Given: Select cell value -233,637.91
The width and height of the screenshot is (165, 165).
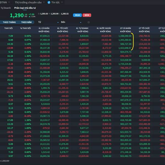Looking at the screenshot, I should [x=125, y=88].
